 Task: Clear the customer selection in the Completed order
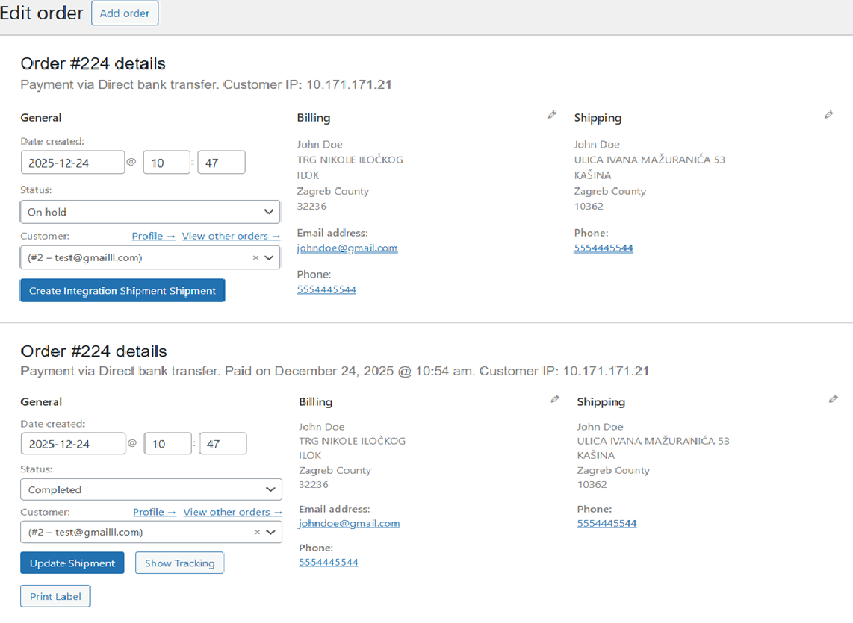tap(258, 531)
